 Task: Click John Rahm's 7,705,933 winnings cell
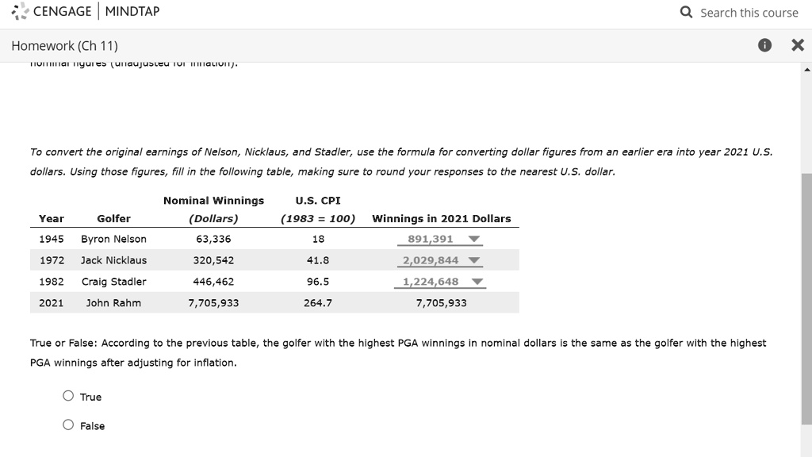click(441, 303)
